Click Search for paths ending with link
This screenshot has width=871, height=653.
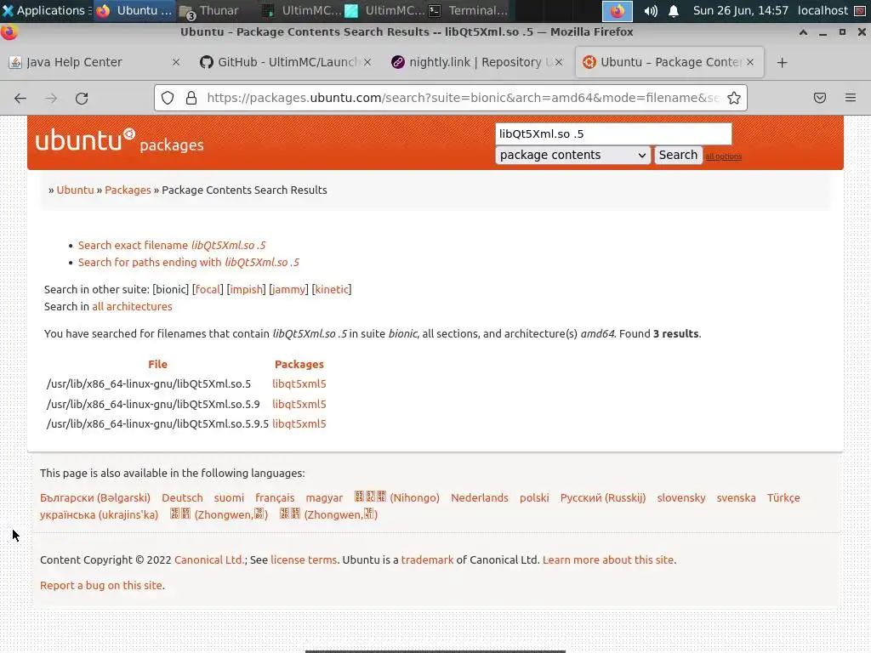pos(188,262)
